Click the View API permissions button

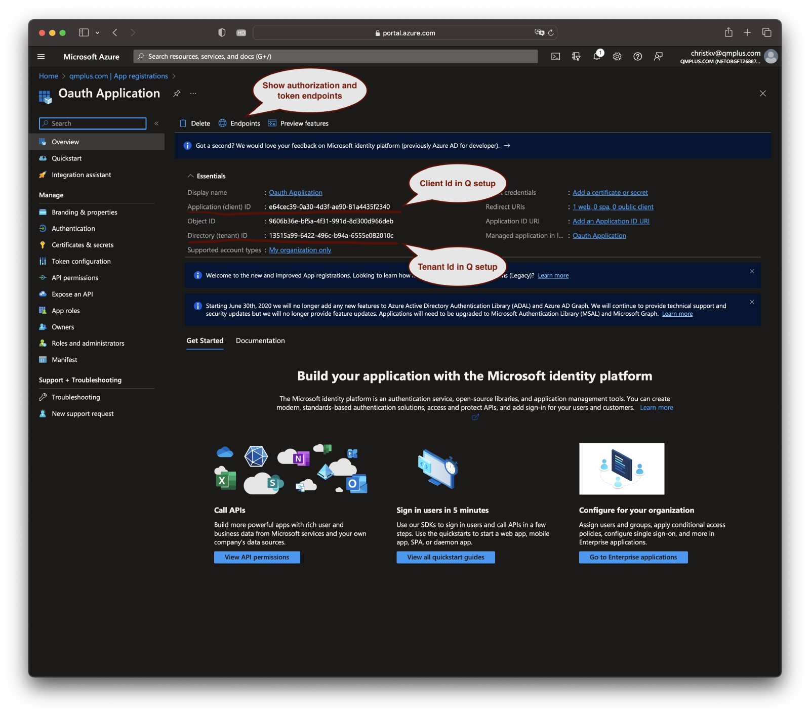pos(257,557)
